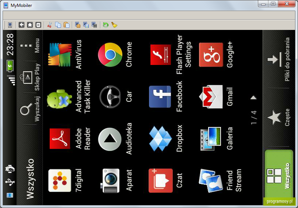Open the Aparat camera app

(110, 181)
